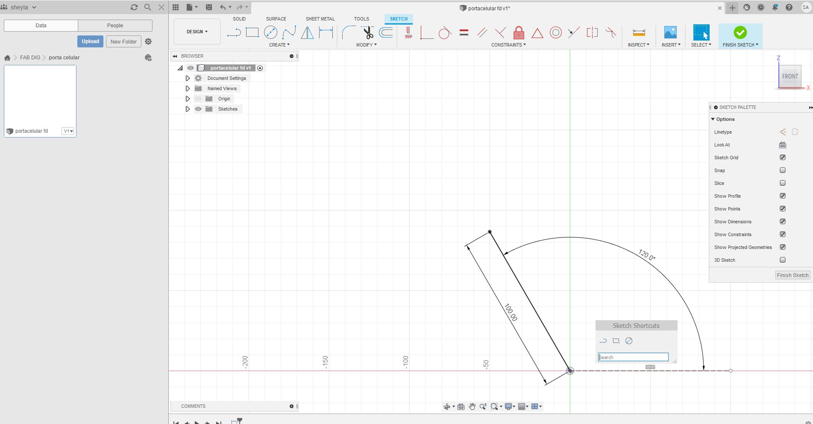Open the CONSTRAINTS dropdown menu
Viewport: 813px width, 424px height.
(508, 45)
